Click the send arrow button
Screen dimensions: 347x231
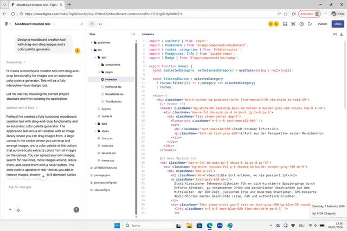click(76, 209)
